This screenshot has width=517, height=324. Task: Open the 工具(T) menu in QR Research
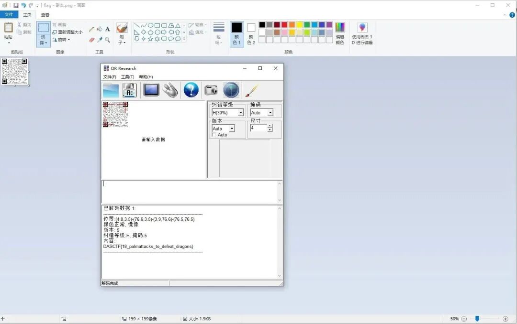128,77
